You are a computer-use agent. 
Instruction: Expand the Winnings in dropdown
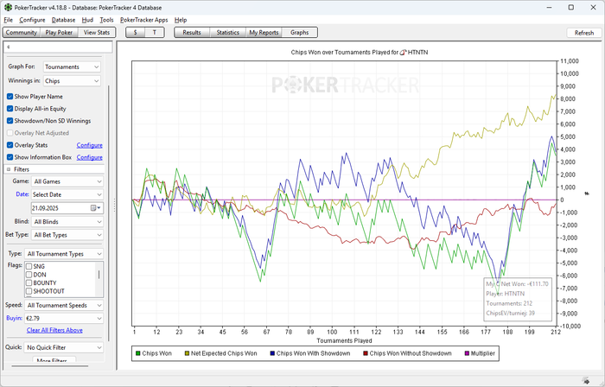coord(72,80)
